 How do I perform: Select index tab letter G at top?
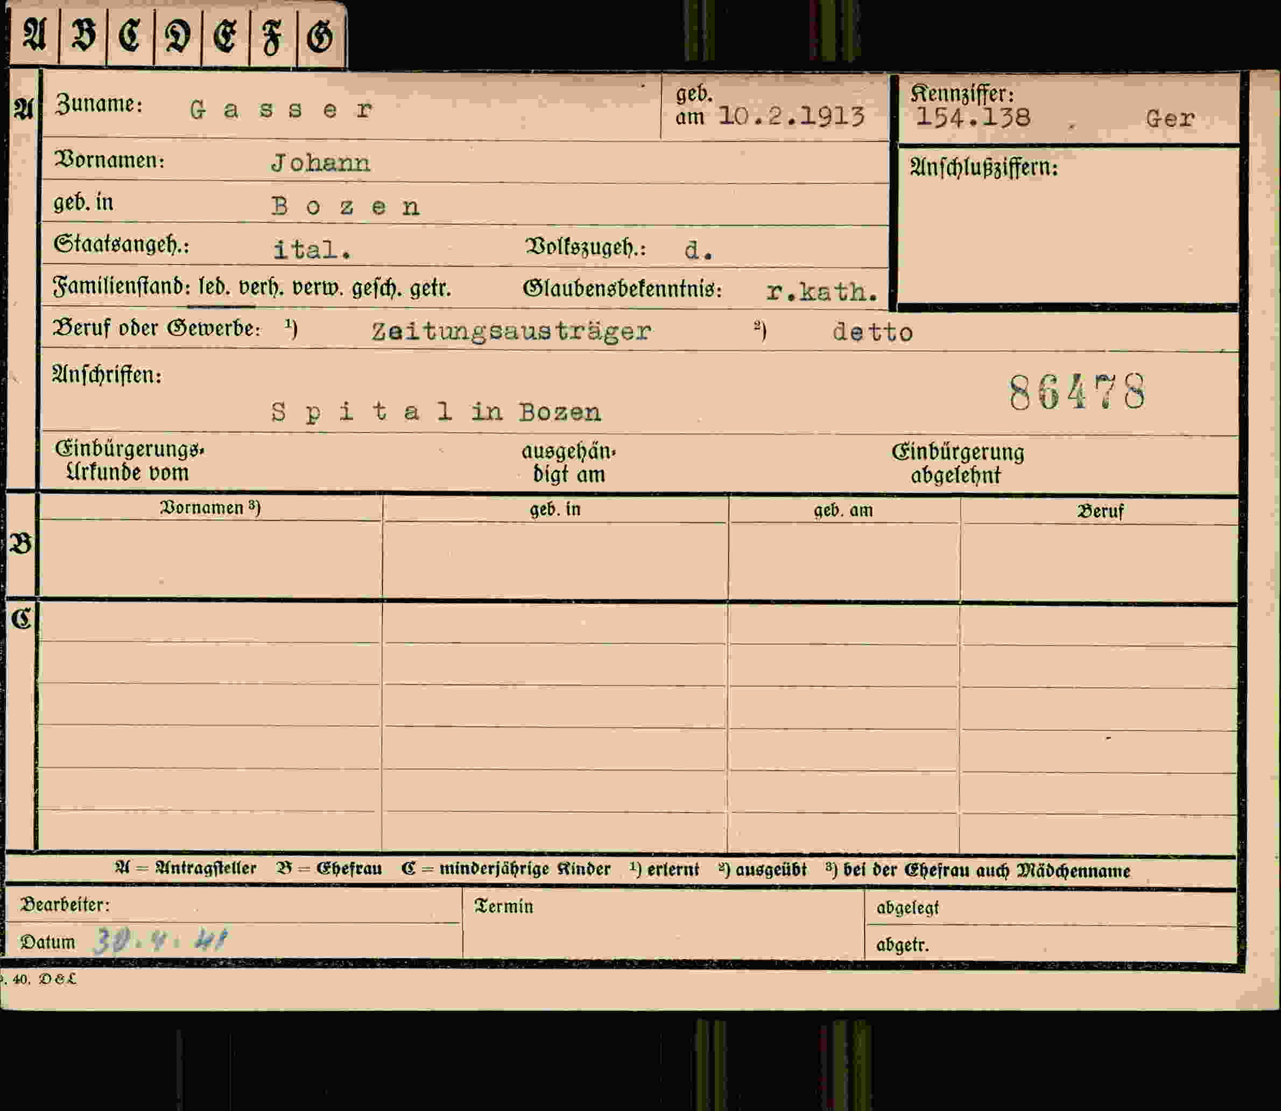320,36
